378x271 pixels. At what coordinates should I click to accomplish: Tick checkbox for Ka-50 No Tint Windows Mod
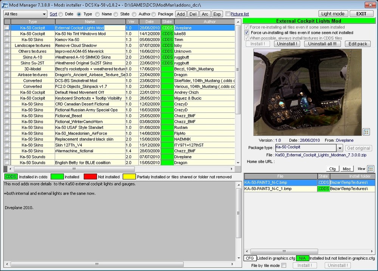tap(7, 34)
